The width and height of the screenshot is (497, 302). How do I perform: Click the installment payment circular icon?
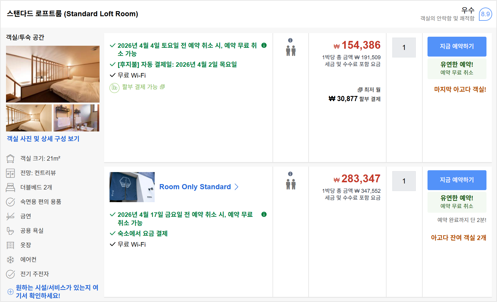pyautogui.click(x=114, y=88)
